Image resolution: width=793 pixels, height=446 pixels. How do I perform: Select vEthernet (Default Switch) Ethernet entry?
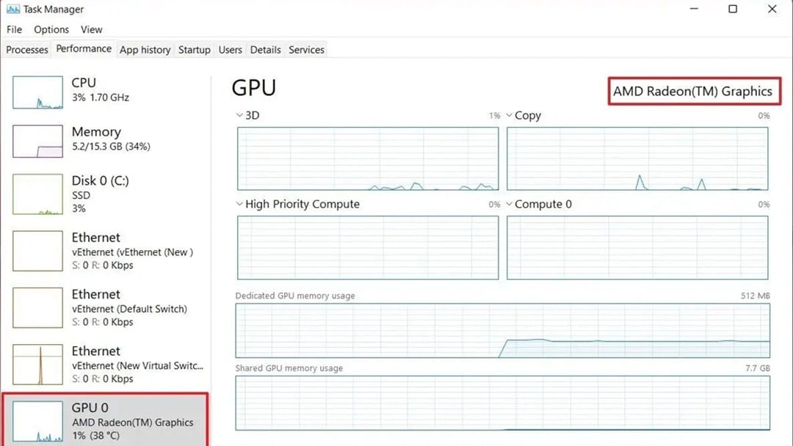[128, 308]
